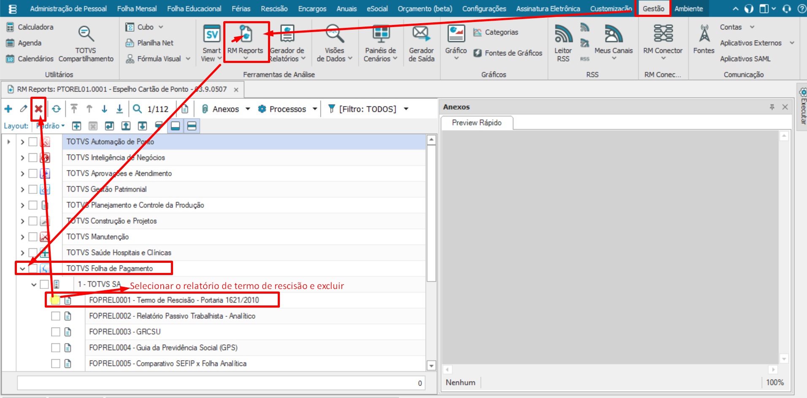
Task: Open Painéis de Cenários
Action: [x=380, y=44]
